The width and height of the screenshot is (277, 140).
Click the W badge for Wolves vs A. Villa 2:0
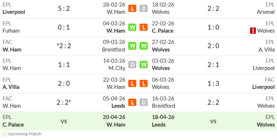(x=144, y=46)
